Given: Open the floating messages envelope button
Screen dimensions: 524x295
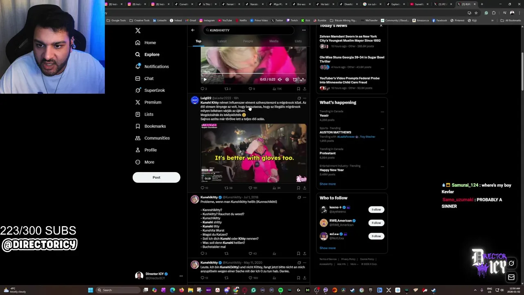Looking at the screenshot, I should (x=511, y=277).
